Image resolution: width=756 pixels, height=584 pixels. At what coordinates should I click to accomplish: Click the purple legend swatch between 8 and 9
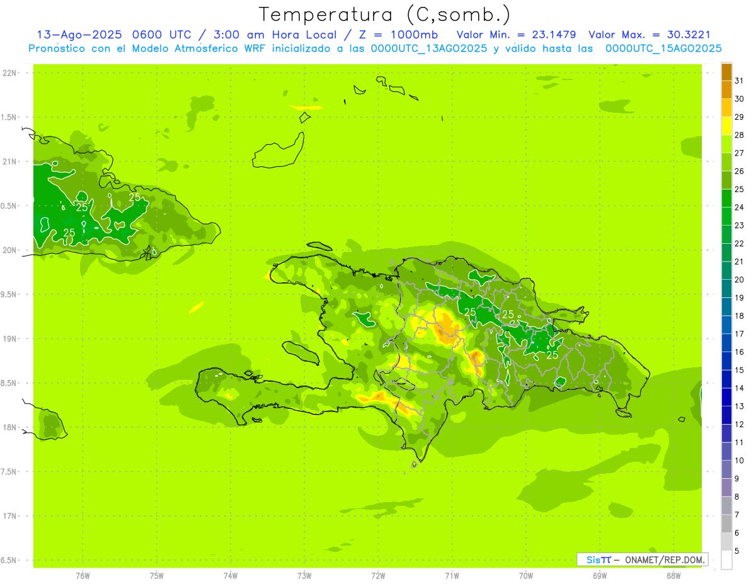726,488
